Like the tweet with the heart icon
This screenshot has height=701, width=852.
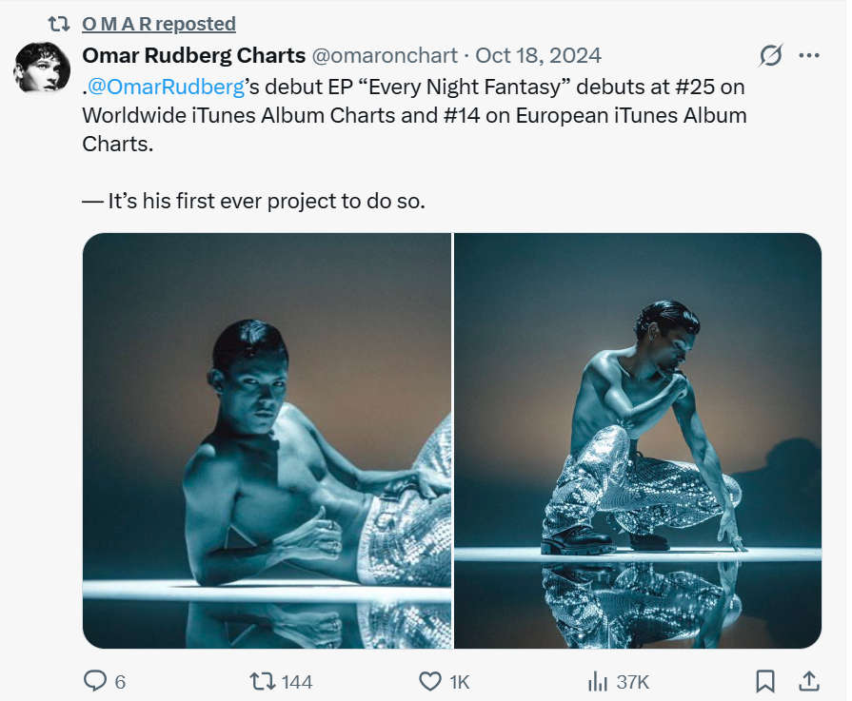pos(430,681)
